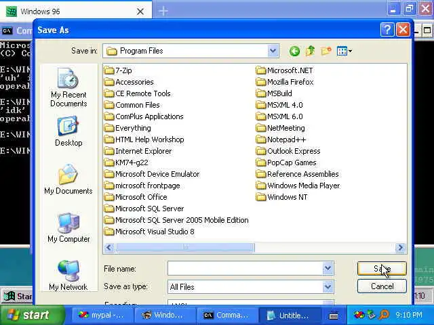Select the MSBuild folder
Viewport: 434px width, 325px height.
pos(274,93)
